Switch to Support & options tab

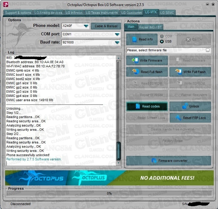pyautogui.click(x=18, y=13)
